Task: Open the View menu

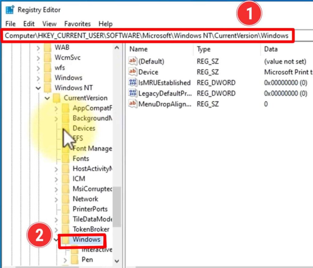Action: coord(49,24)
